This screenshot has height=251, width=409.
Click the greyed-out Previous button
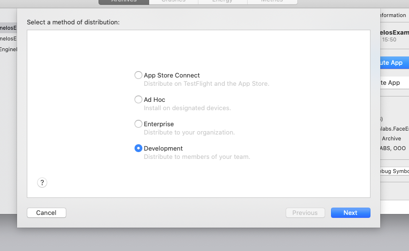click(x=305, y=212)
